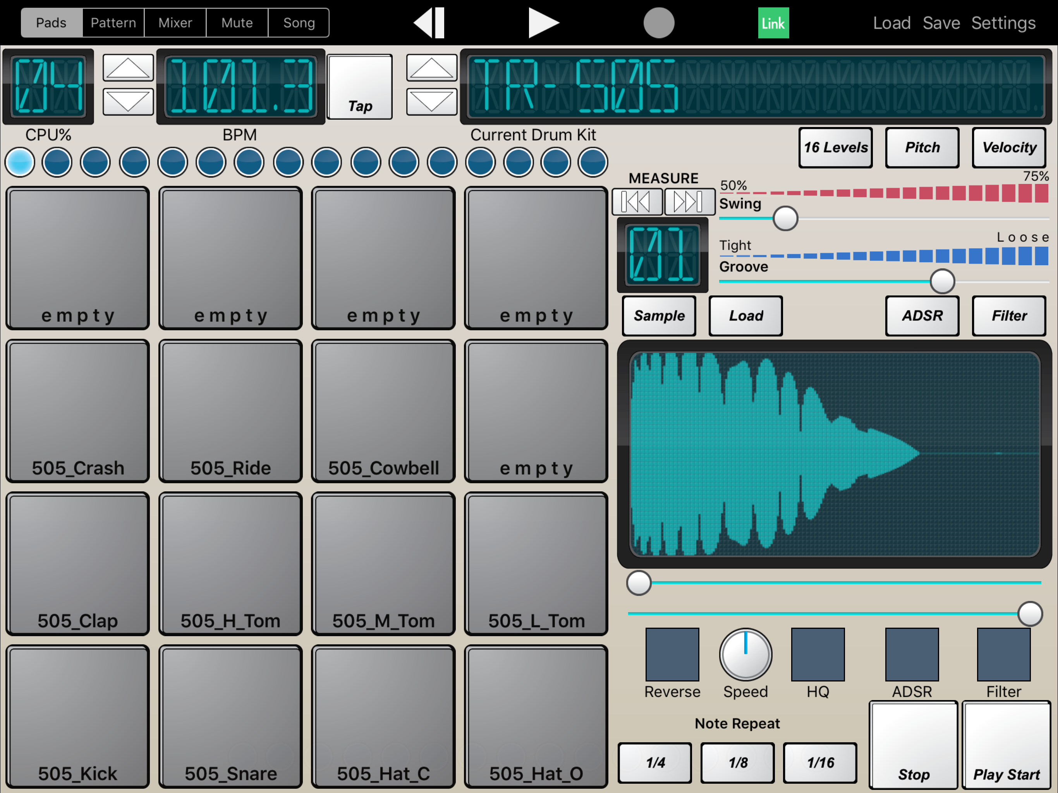This screenshot has width=1058, height=793.
Task: Select the first step indicator light
Action: (x=20, y=162)
